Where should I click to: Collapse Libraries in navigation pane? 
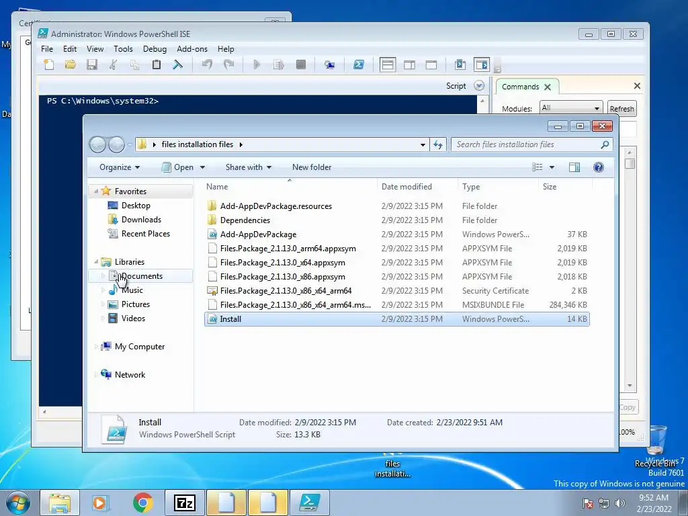click(x=95, y=261)
